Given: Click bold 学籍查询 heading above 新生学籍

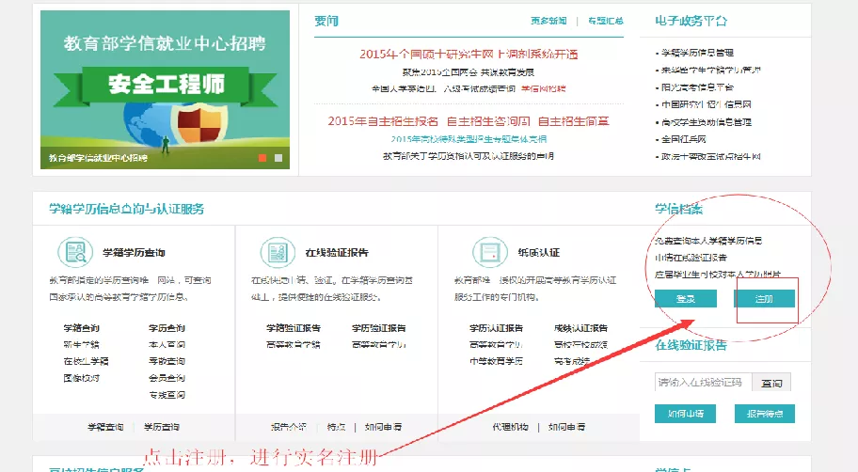Looking at the screenshot, I should coord(82,328).
